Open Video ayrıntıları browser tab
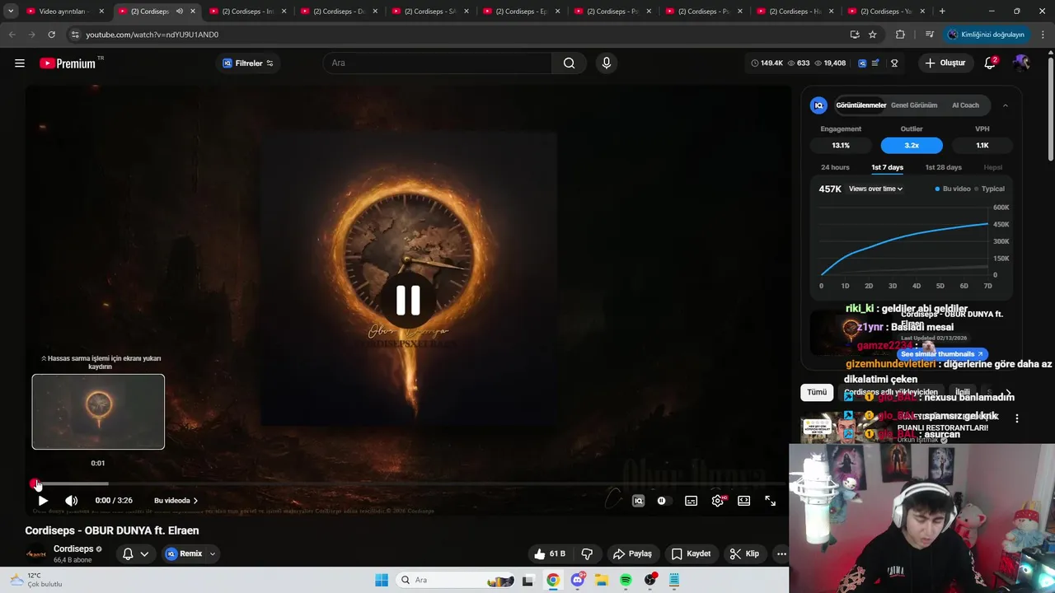Image resolution: width=1055 pixels, height=593 pixels. (63, 12)
